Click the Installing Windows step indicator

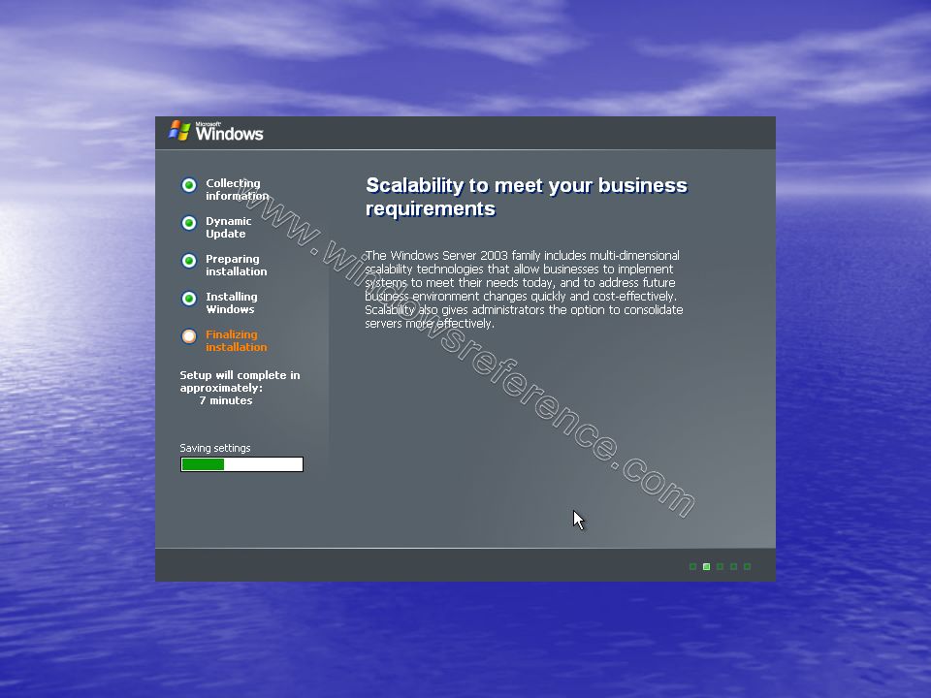point(189,298)
